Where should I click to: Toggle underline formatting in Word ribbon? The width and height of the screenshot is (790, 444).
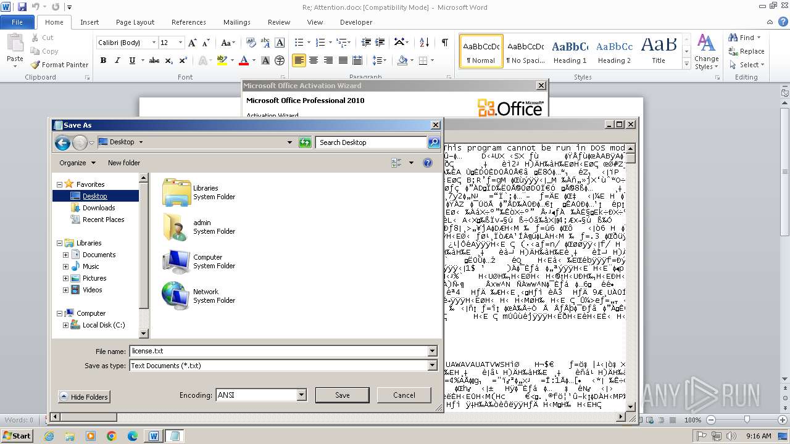click(x=132, y=60)
